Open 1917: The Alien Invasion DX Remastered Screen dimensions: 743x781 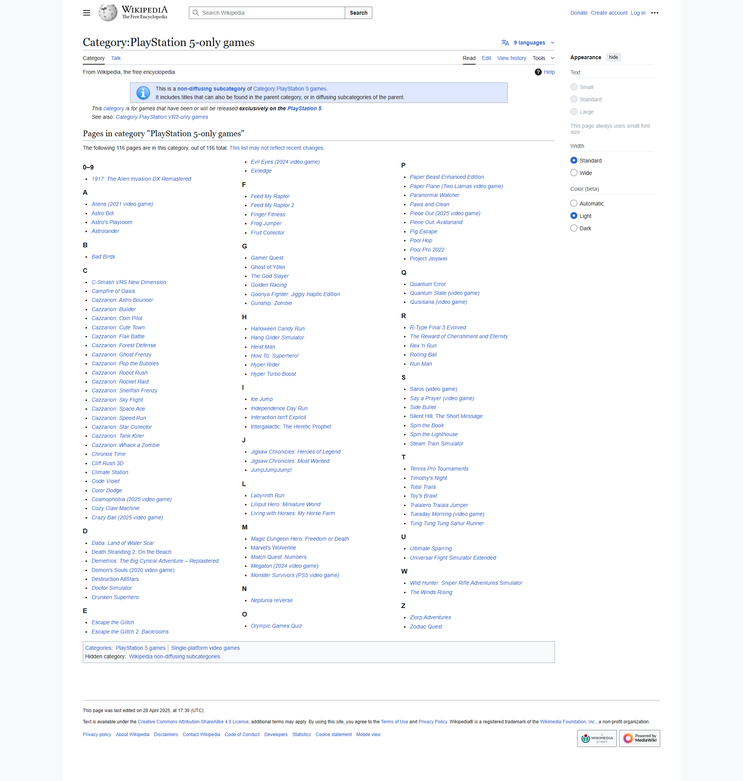(141, 179)
